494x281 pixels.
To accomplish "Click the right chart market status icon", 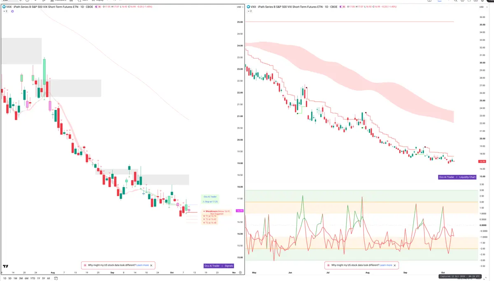I will click(x=341, y=7).
